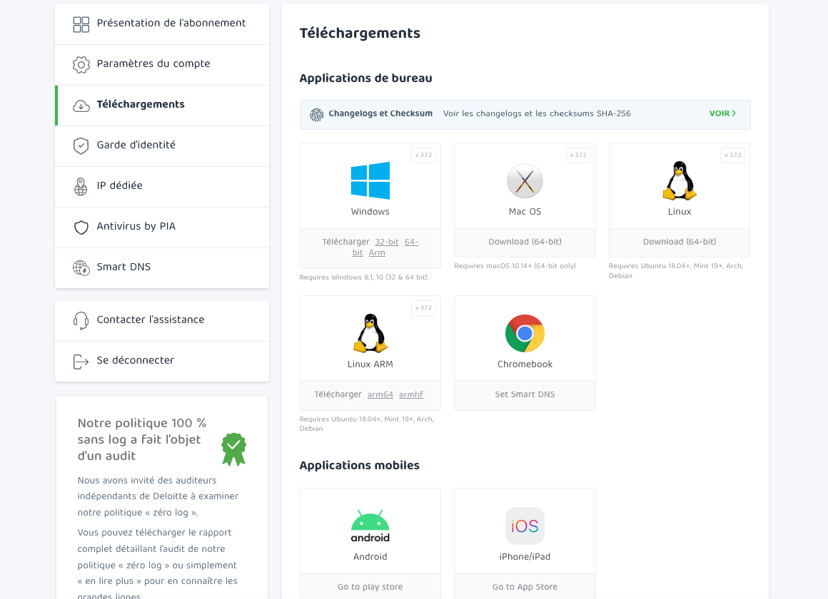Select Se déconnecter to log out

(x=162, y=362)
